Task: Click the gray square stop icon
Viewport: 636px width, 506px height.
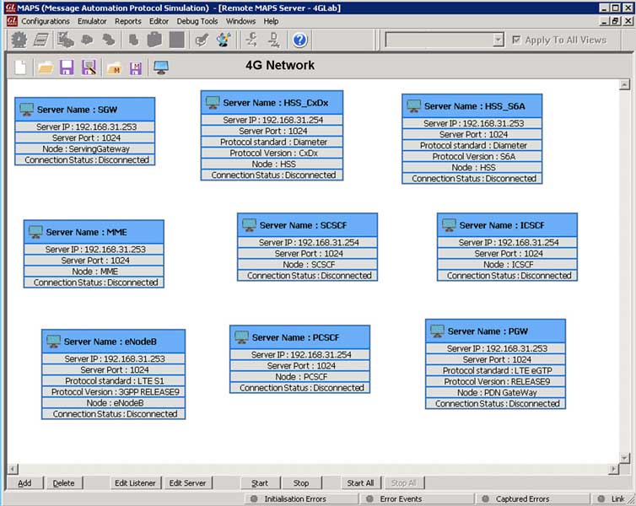Action: (x=177, y=40)
